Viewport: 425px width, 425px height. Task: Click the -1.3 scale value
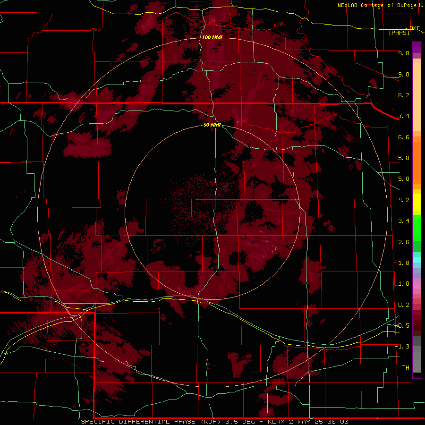(402, 347)
